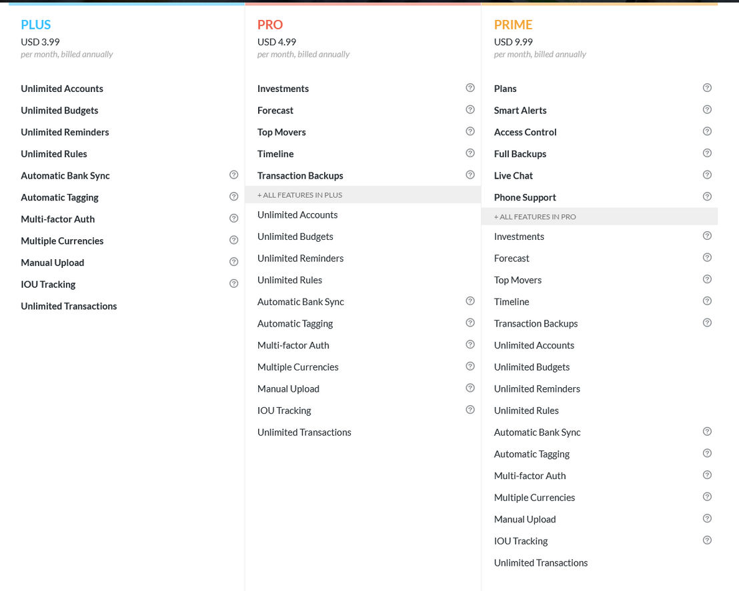Click 'Unlimited Reminders' in the PRIME column

[537, 389]
